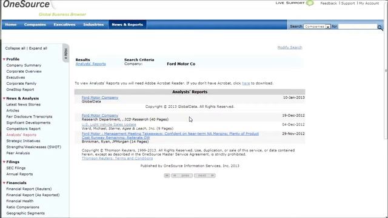Click Collapse all in sidebar
388x218 pixels.
tap(15, 48)
